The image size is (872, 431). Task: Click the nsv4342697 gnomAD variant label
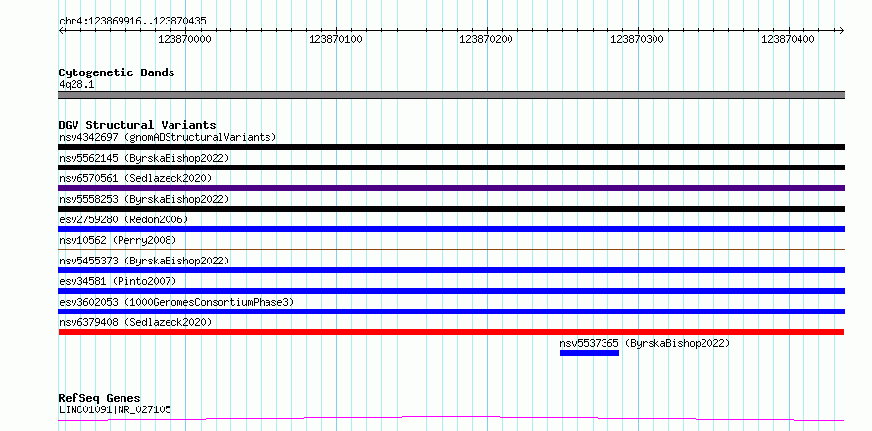pyautogui.click(x=168, y=137)
